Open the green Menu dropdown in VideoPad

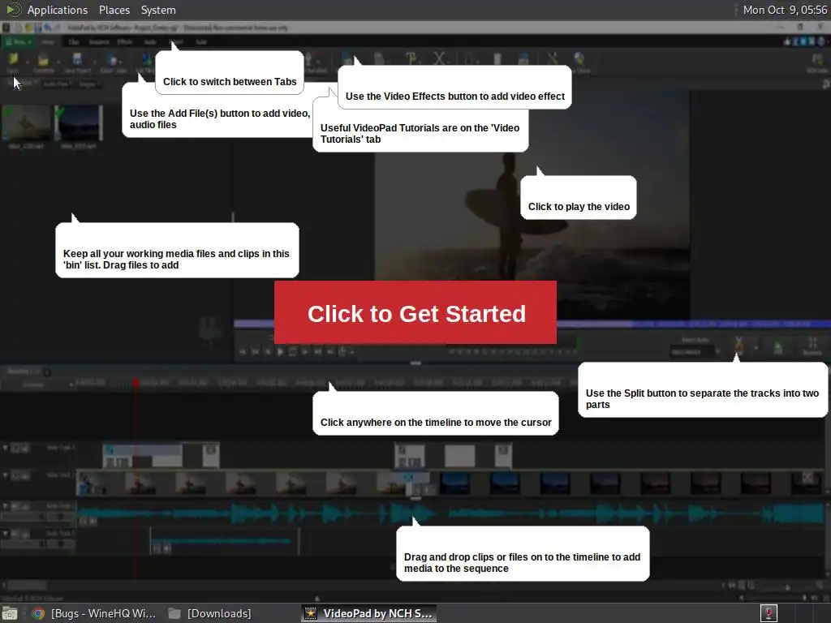[19, 42]
